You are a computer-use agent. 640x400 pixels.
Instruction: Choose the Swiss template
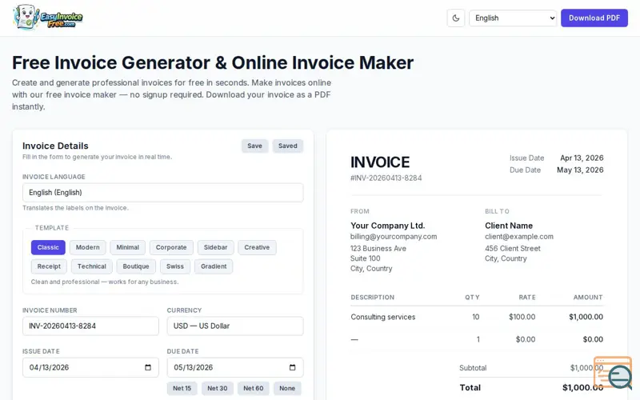tap(175, 266)
